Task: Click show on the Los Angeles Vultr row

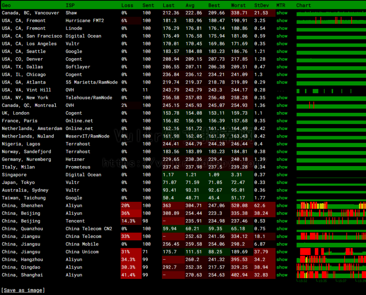Action: click(282, 44)
